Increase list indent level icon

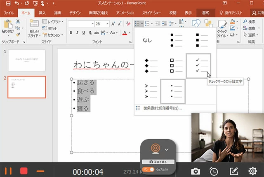tap(164, 24)
